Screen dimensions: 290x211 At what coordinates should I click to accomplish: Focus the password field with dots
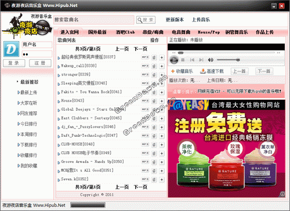coord(37,54)
